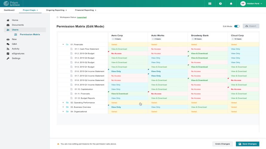Click the Cloud Corp 12 Users badge
Screen dimensions: 266x149
point(236,39)
